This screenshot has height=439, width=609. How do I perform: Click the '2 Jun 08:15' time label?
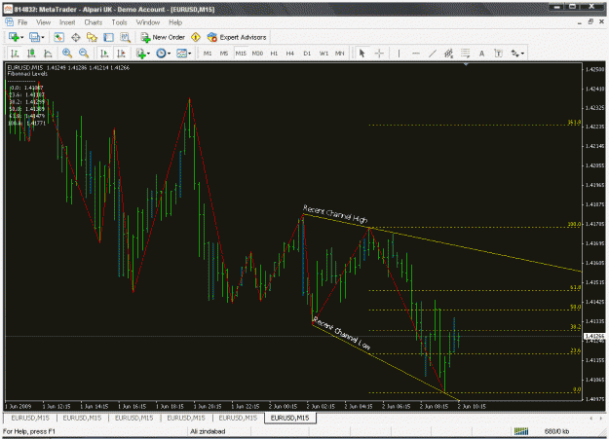pos(434,407)
